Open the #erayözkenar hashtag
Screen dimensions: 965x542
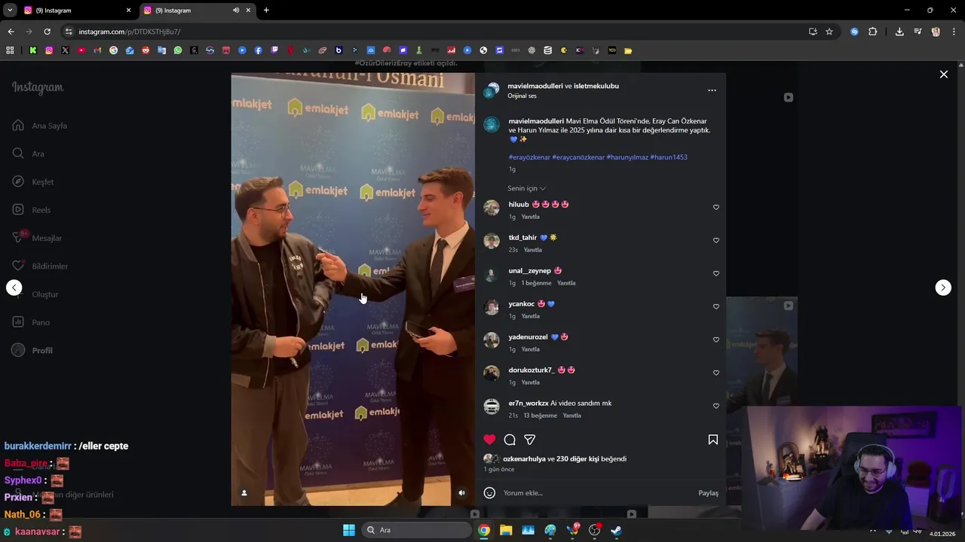529,157
